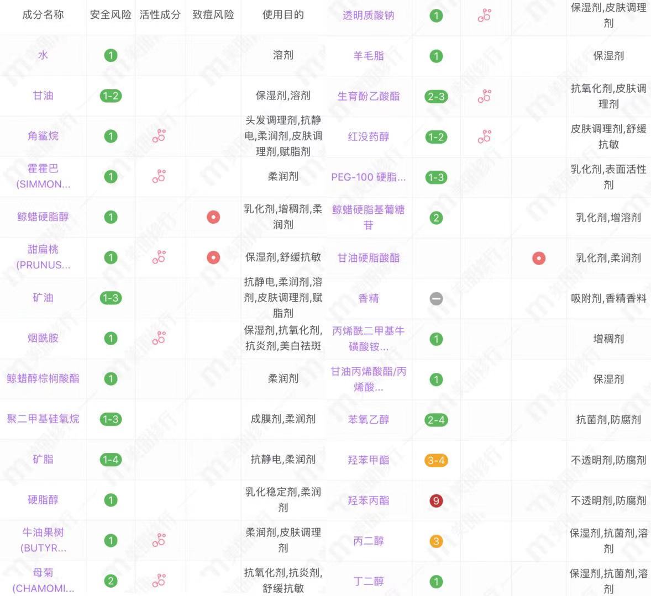Open the 丙二醇 ingredient link
The width and height of the screenshot is (651, 596).
click(x=369, y=540)
